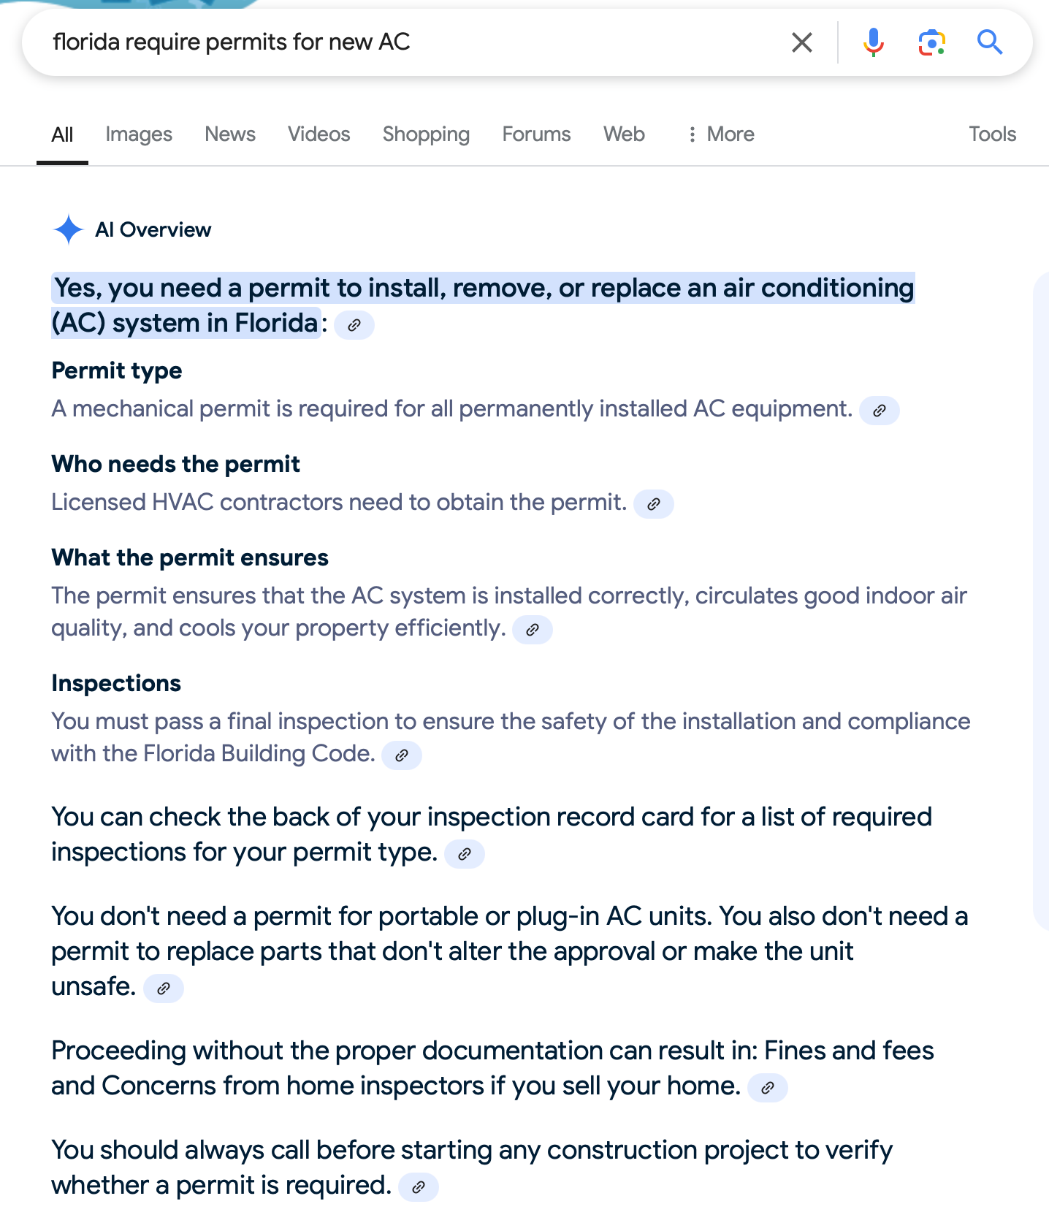Open the Tools options
Screen dimensions: 1049x1223
[x=992, y=134]
